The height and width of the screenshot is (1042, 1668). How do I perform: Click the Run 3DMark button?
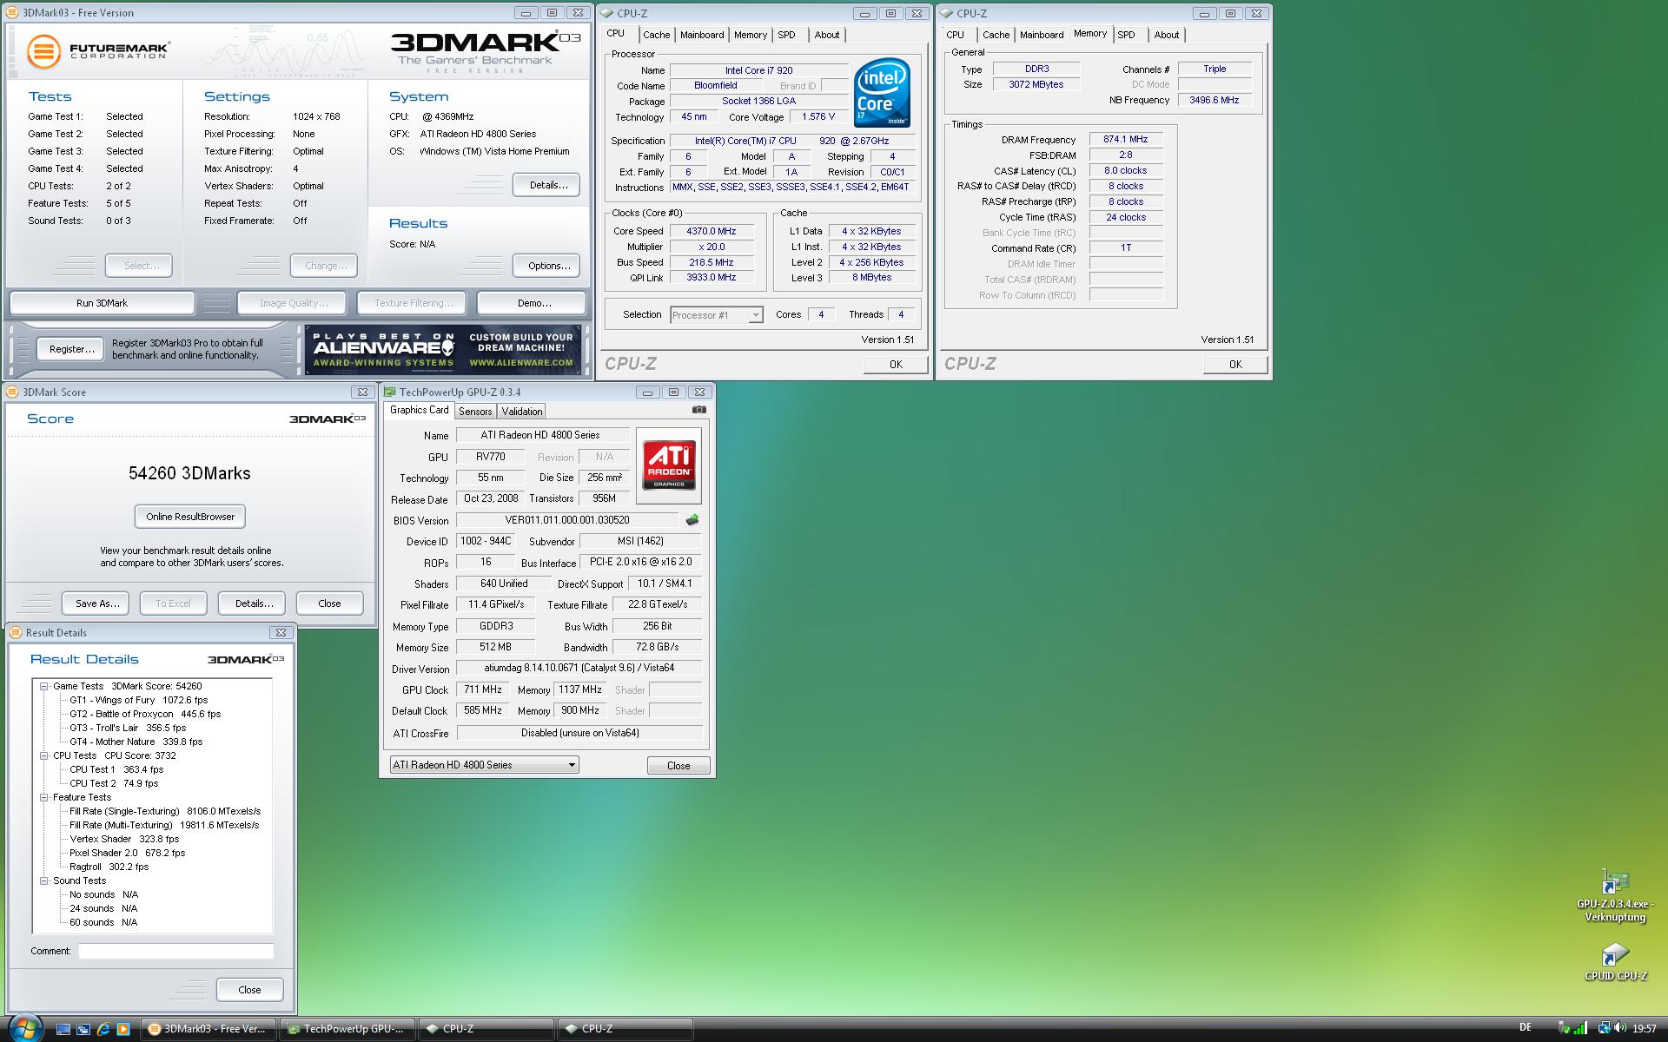(x=102, y=303)
